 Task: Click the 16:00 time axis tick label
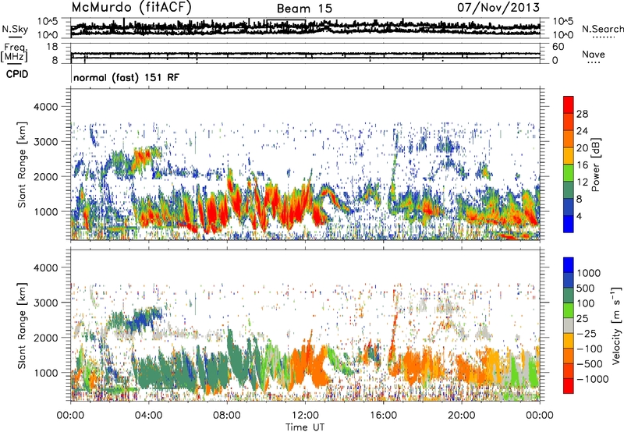[383, 415]
